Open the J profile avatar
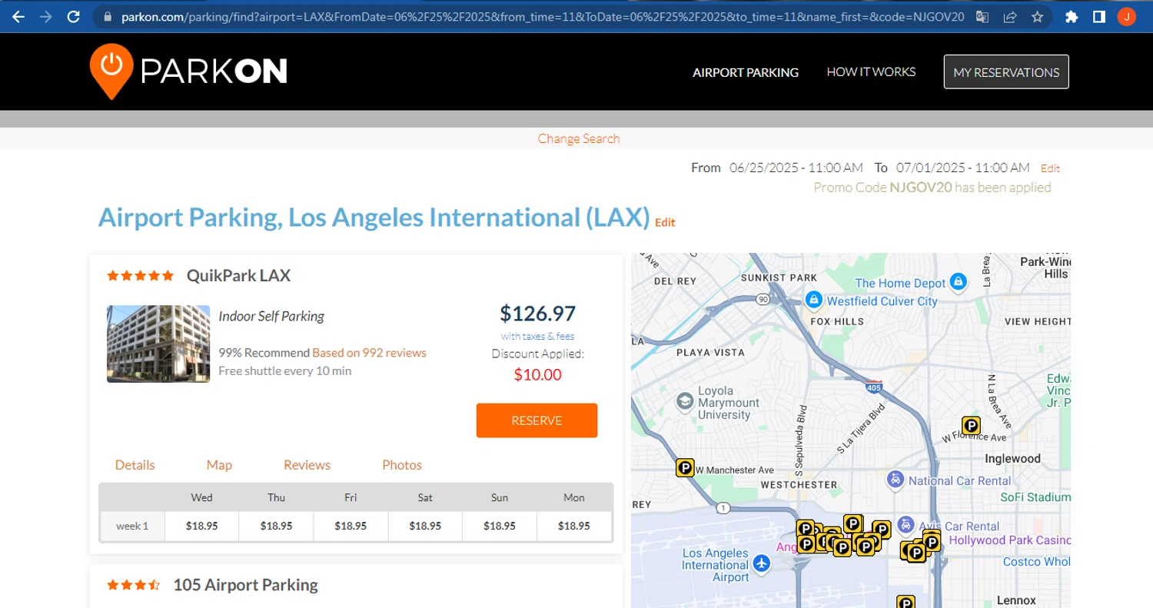 (x=1126, y=16)
